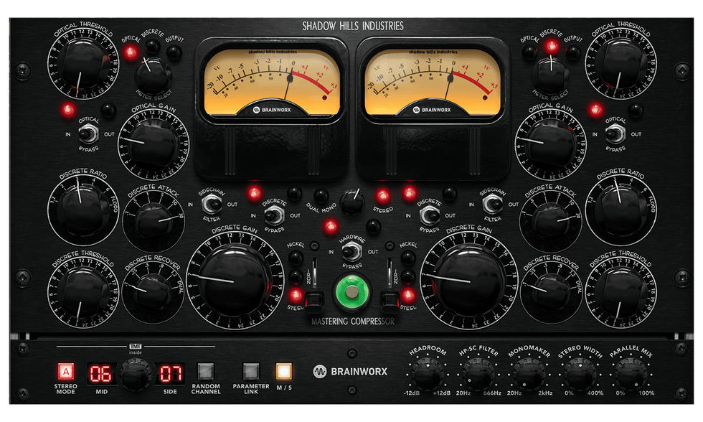
Task: Flip the left channel Discrete Bypass switch
Action: [x=273, y=216]
